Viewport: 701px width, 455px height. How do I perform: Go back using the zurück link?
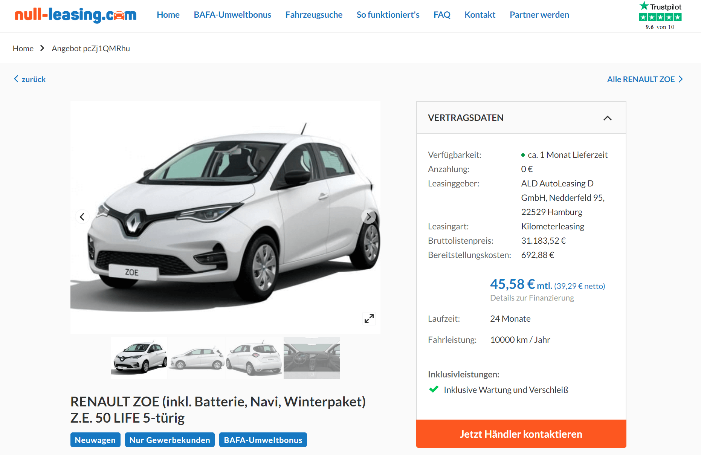tap(30, 79)
